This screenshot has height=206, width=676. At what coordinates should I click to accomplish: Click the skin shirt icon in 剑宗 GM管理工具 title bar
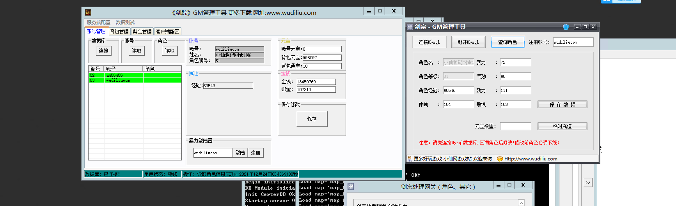pyautogui.click(x=566, y=27)
